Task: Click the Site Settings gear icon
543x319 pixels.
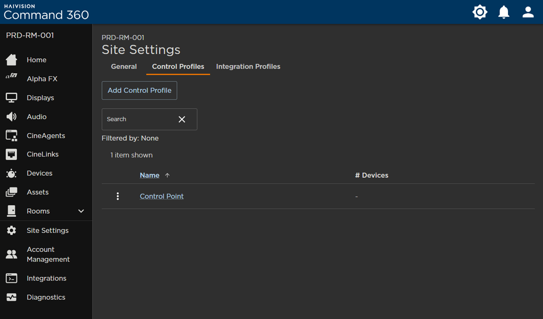Action: tap(11, 230)
